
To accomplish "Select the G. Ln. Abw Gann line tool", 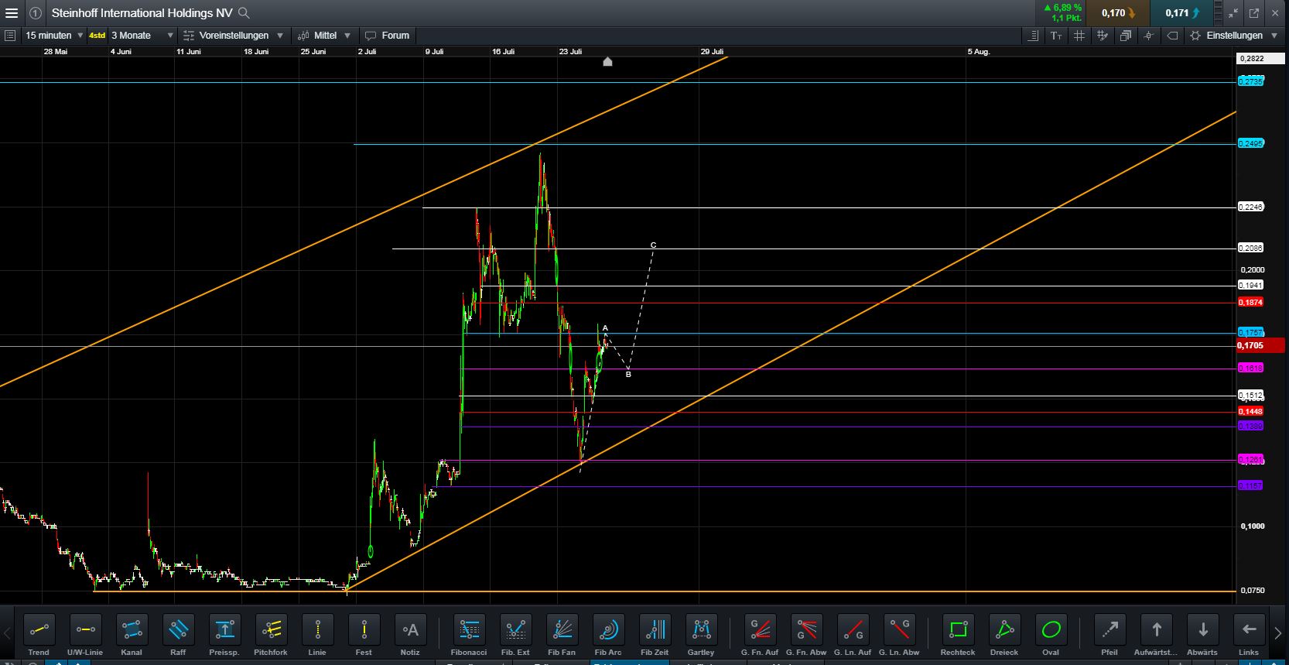I will coord(899,630).
